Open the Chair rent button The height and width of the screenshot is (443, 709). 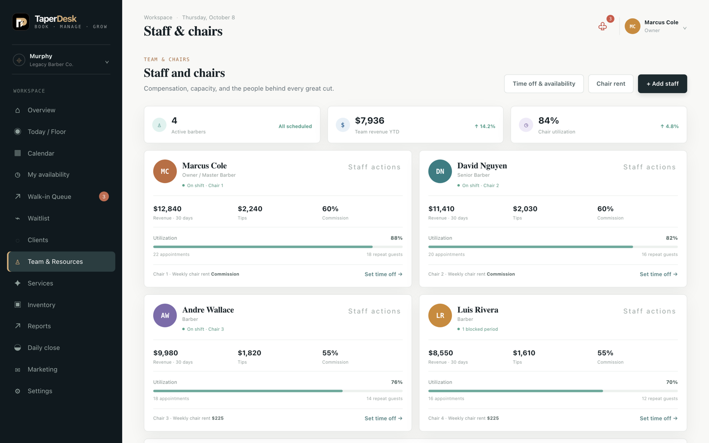611,84
